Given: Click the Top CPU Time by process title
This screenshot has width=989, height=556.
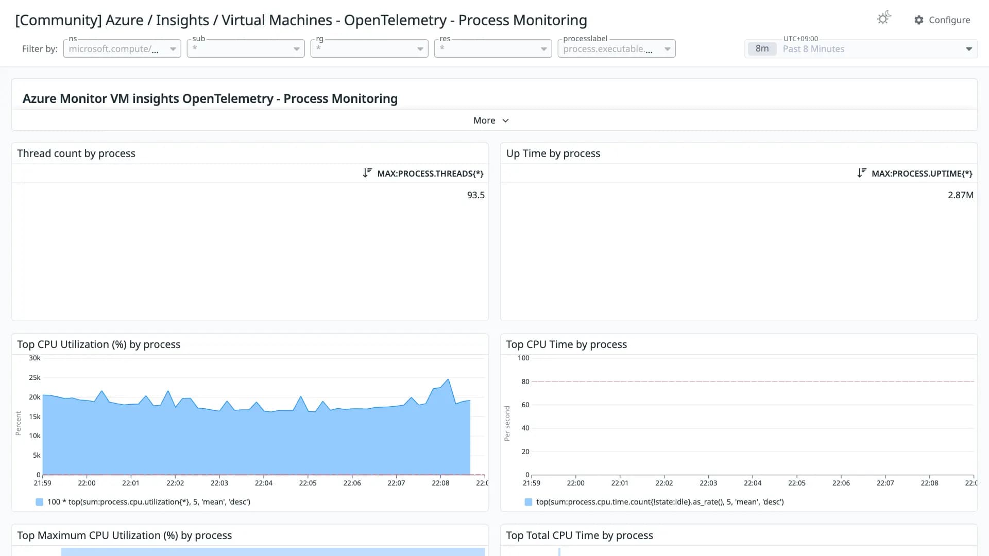Looking at the screenshot, I should 567,344.
